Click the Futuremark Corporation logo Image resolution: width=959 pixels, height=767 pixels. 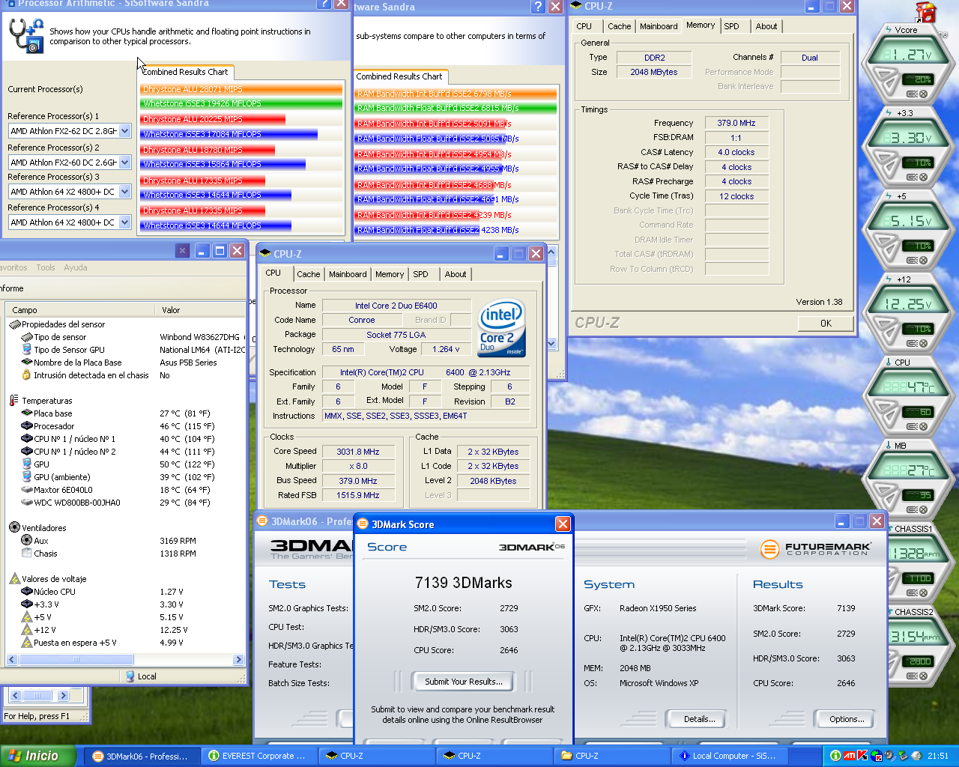[815, 549]
